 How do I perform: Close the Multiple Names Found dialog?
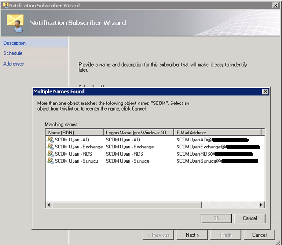click(265, 91)
